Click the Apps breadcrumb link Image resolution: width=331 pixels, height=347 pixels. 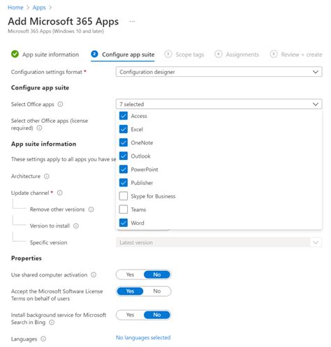coord(39,8)
